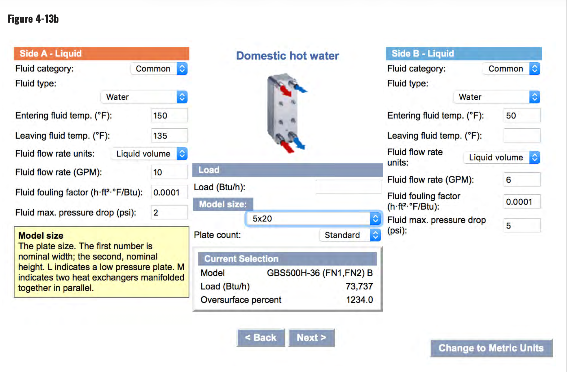
Task: Click Side B fouling factor field
Action: pos(522,201)
